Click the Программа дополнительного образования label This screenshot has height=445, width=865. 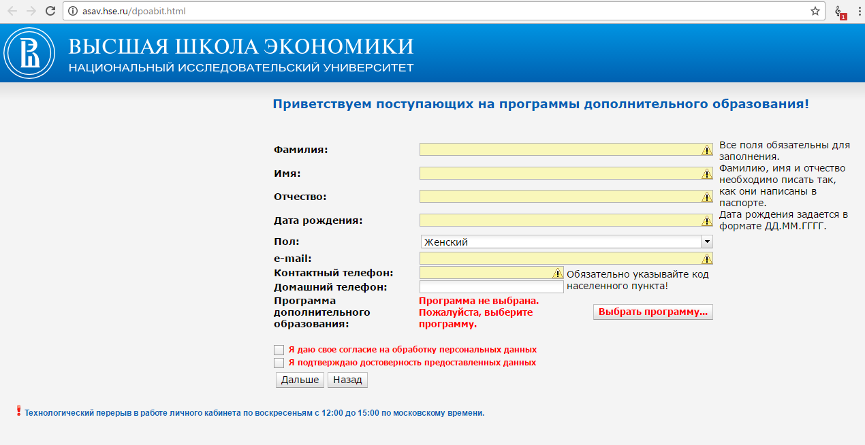[x=321, y=312]
